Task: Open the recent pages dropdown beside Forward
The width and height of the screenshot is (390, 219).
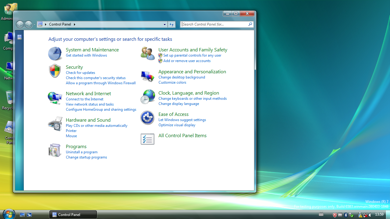Action: 34,24
